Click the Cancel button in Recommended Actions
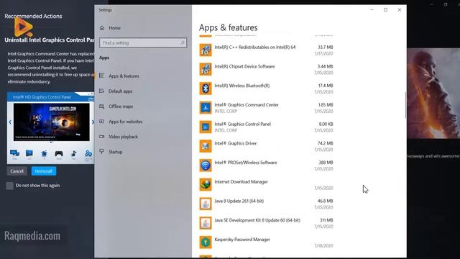This screenshot has height=259, width=460. [17, 171]
